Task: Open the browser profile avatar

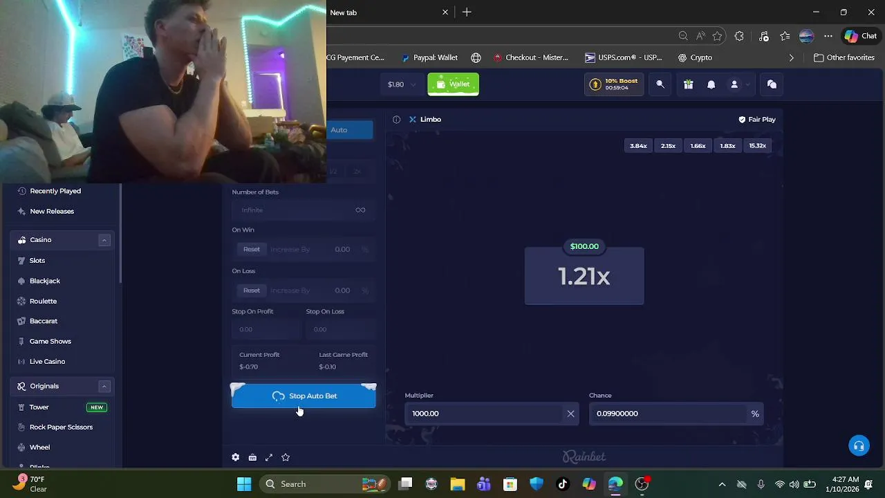Action: pyautogui.click(x=806, y=36)
